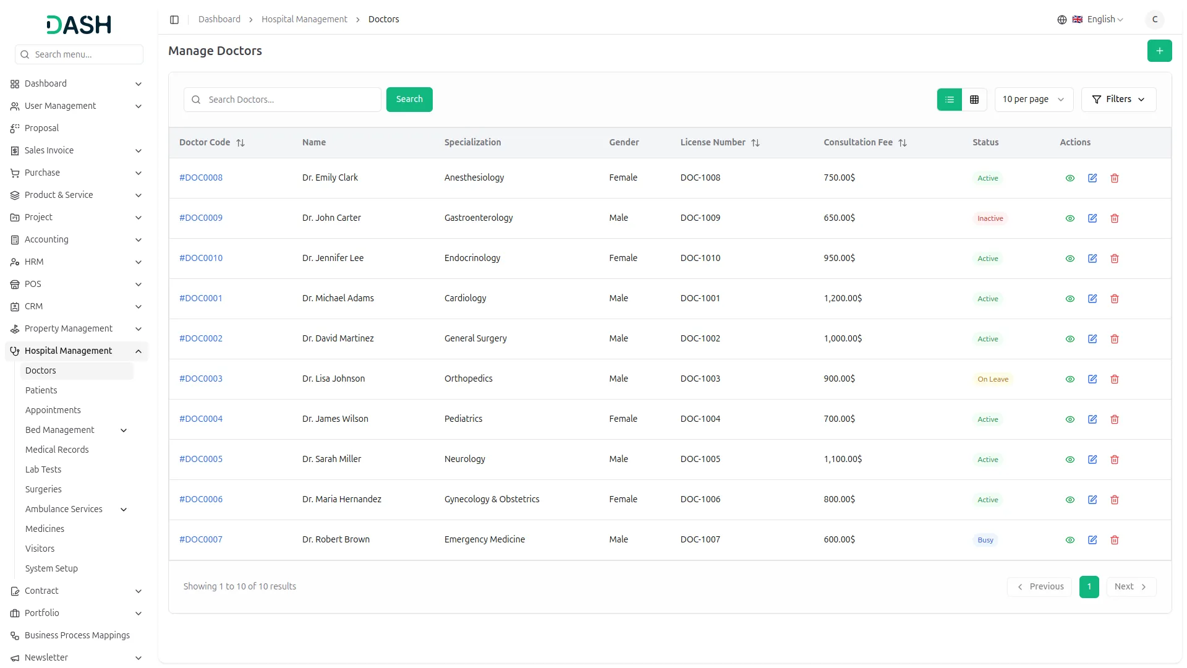This screenshot has width=1187, height=668.
Task: Open Lab Tests menu item
Action: (43, 469)
